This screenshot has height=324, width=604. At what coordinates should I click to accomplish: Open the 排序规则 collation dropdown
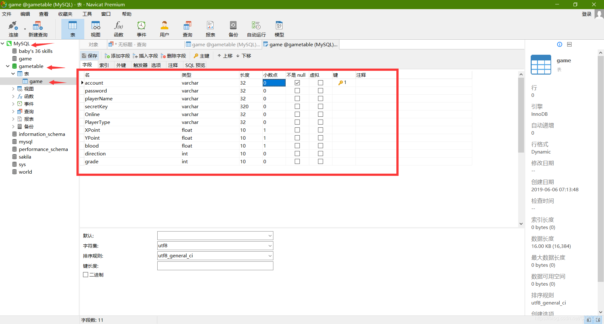pos(270,256)
